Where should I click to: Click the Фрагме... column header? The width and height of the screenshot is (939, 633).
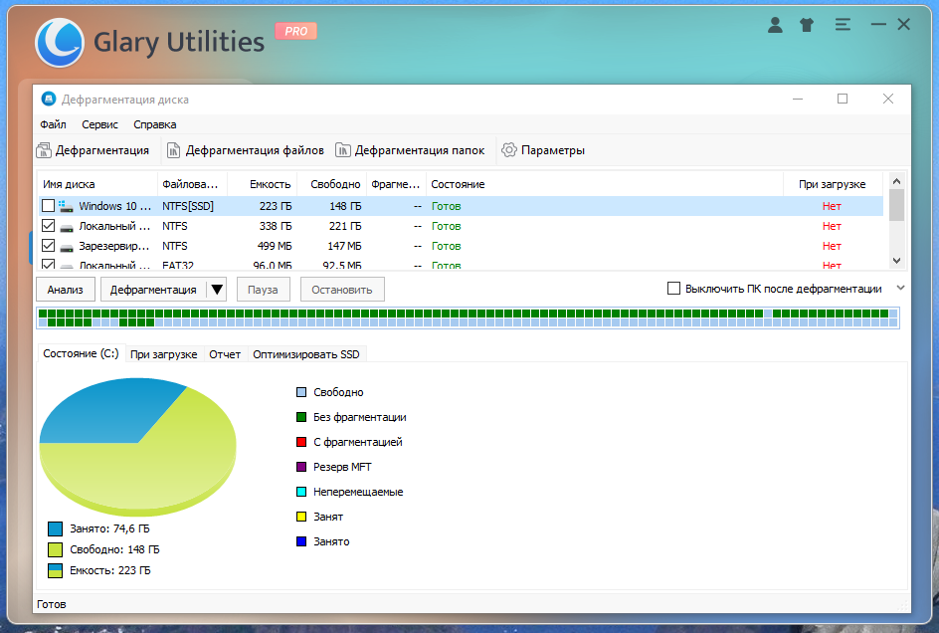(x=396, y=184)
